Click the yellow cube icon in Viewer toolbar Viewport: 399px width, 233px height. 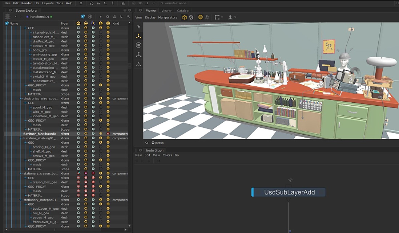click(185, 17)
